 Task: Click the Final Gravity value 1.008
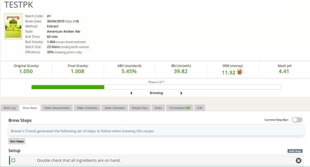[78, 71]
